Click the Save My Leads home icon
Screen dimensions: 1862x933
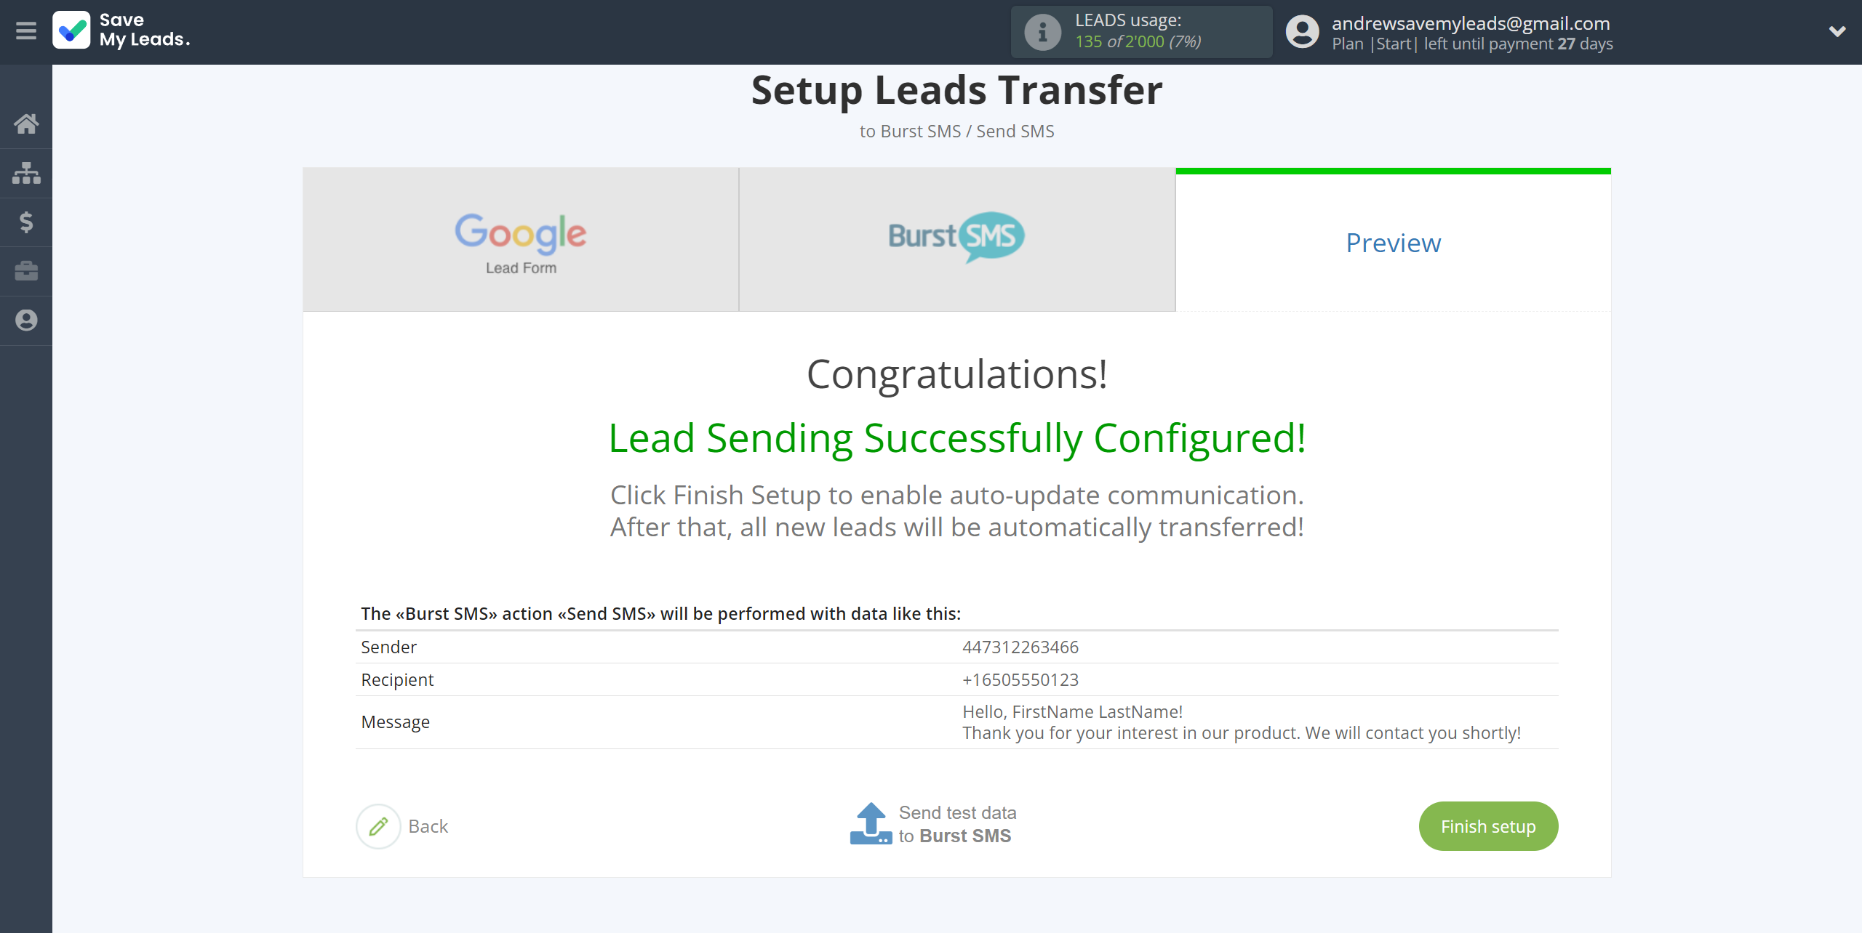[x=26, y=123]
